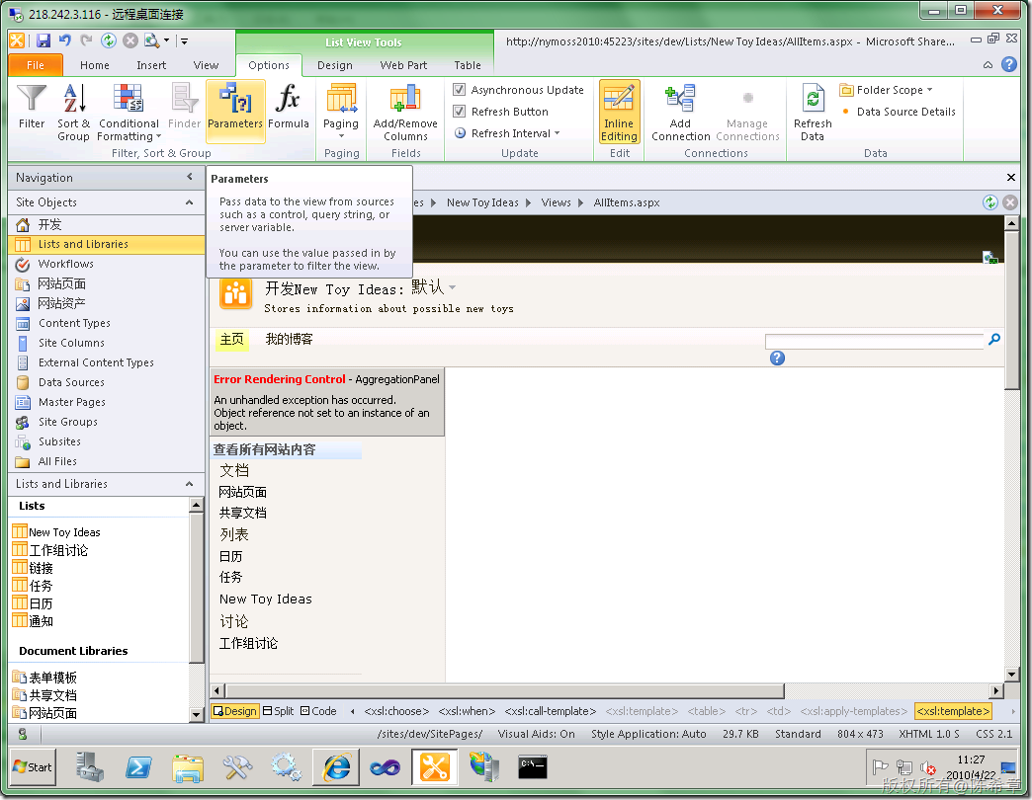Open Sort & Group tool
This screenshot has height=800, width=1032.
point(74,112)
